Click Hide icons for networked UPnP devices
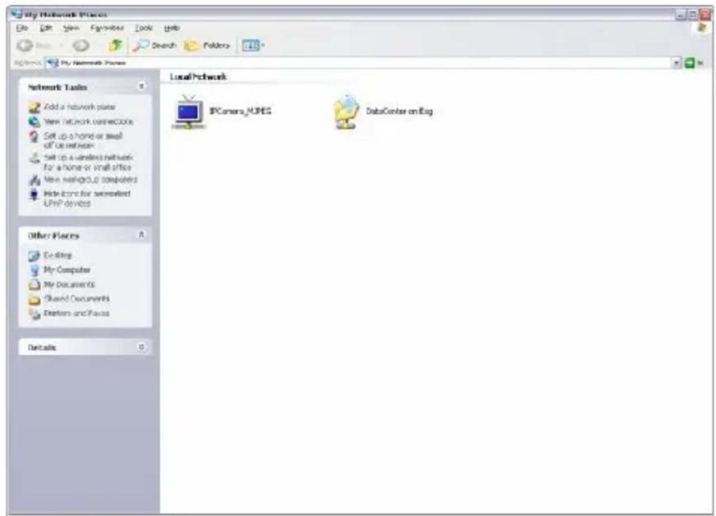The width and height of the screenshot is (716, 516). 87,198
